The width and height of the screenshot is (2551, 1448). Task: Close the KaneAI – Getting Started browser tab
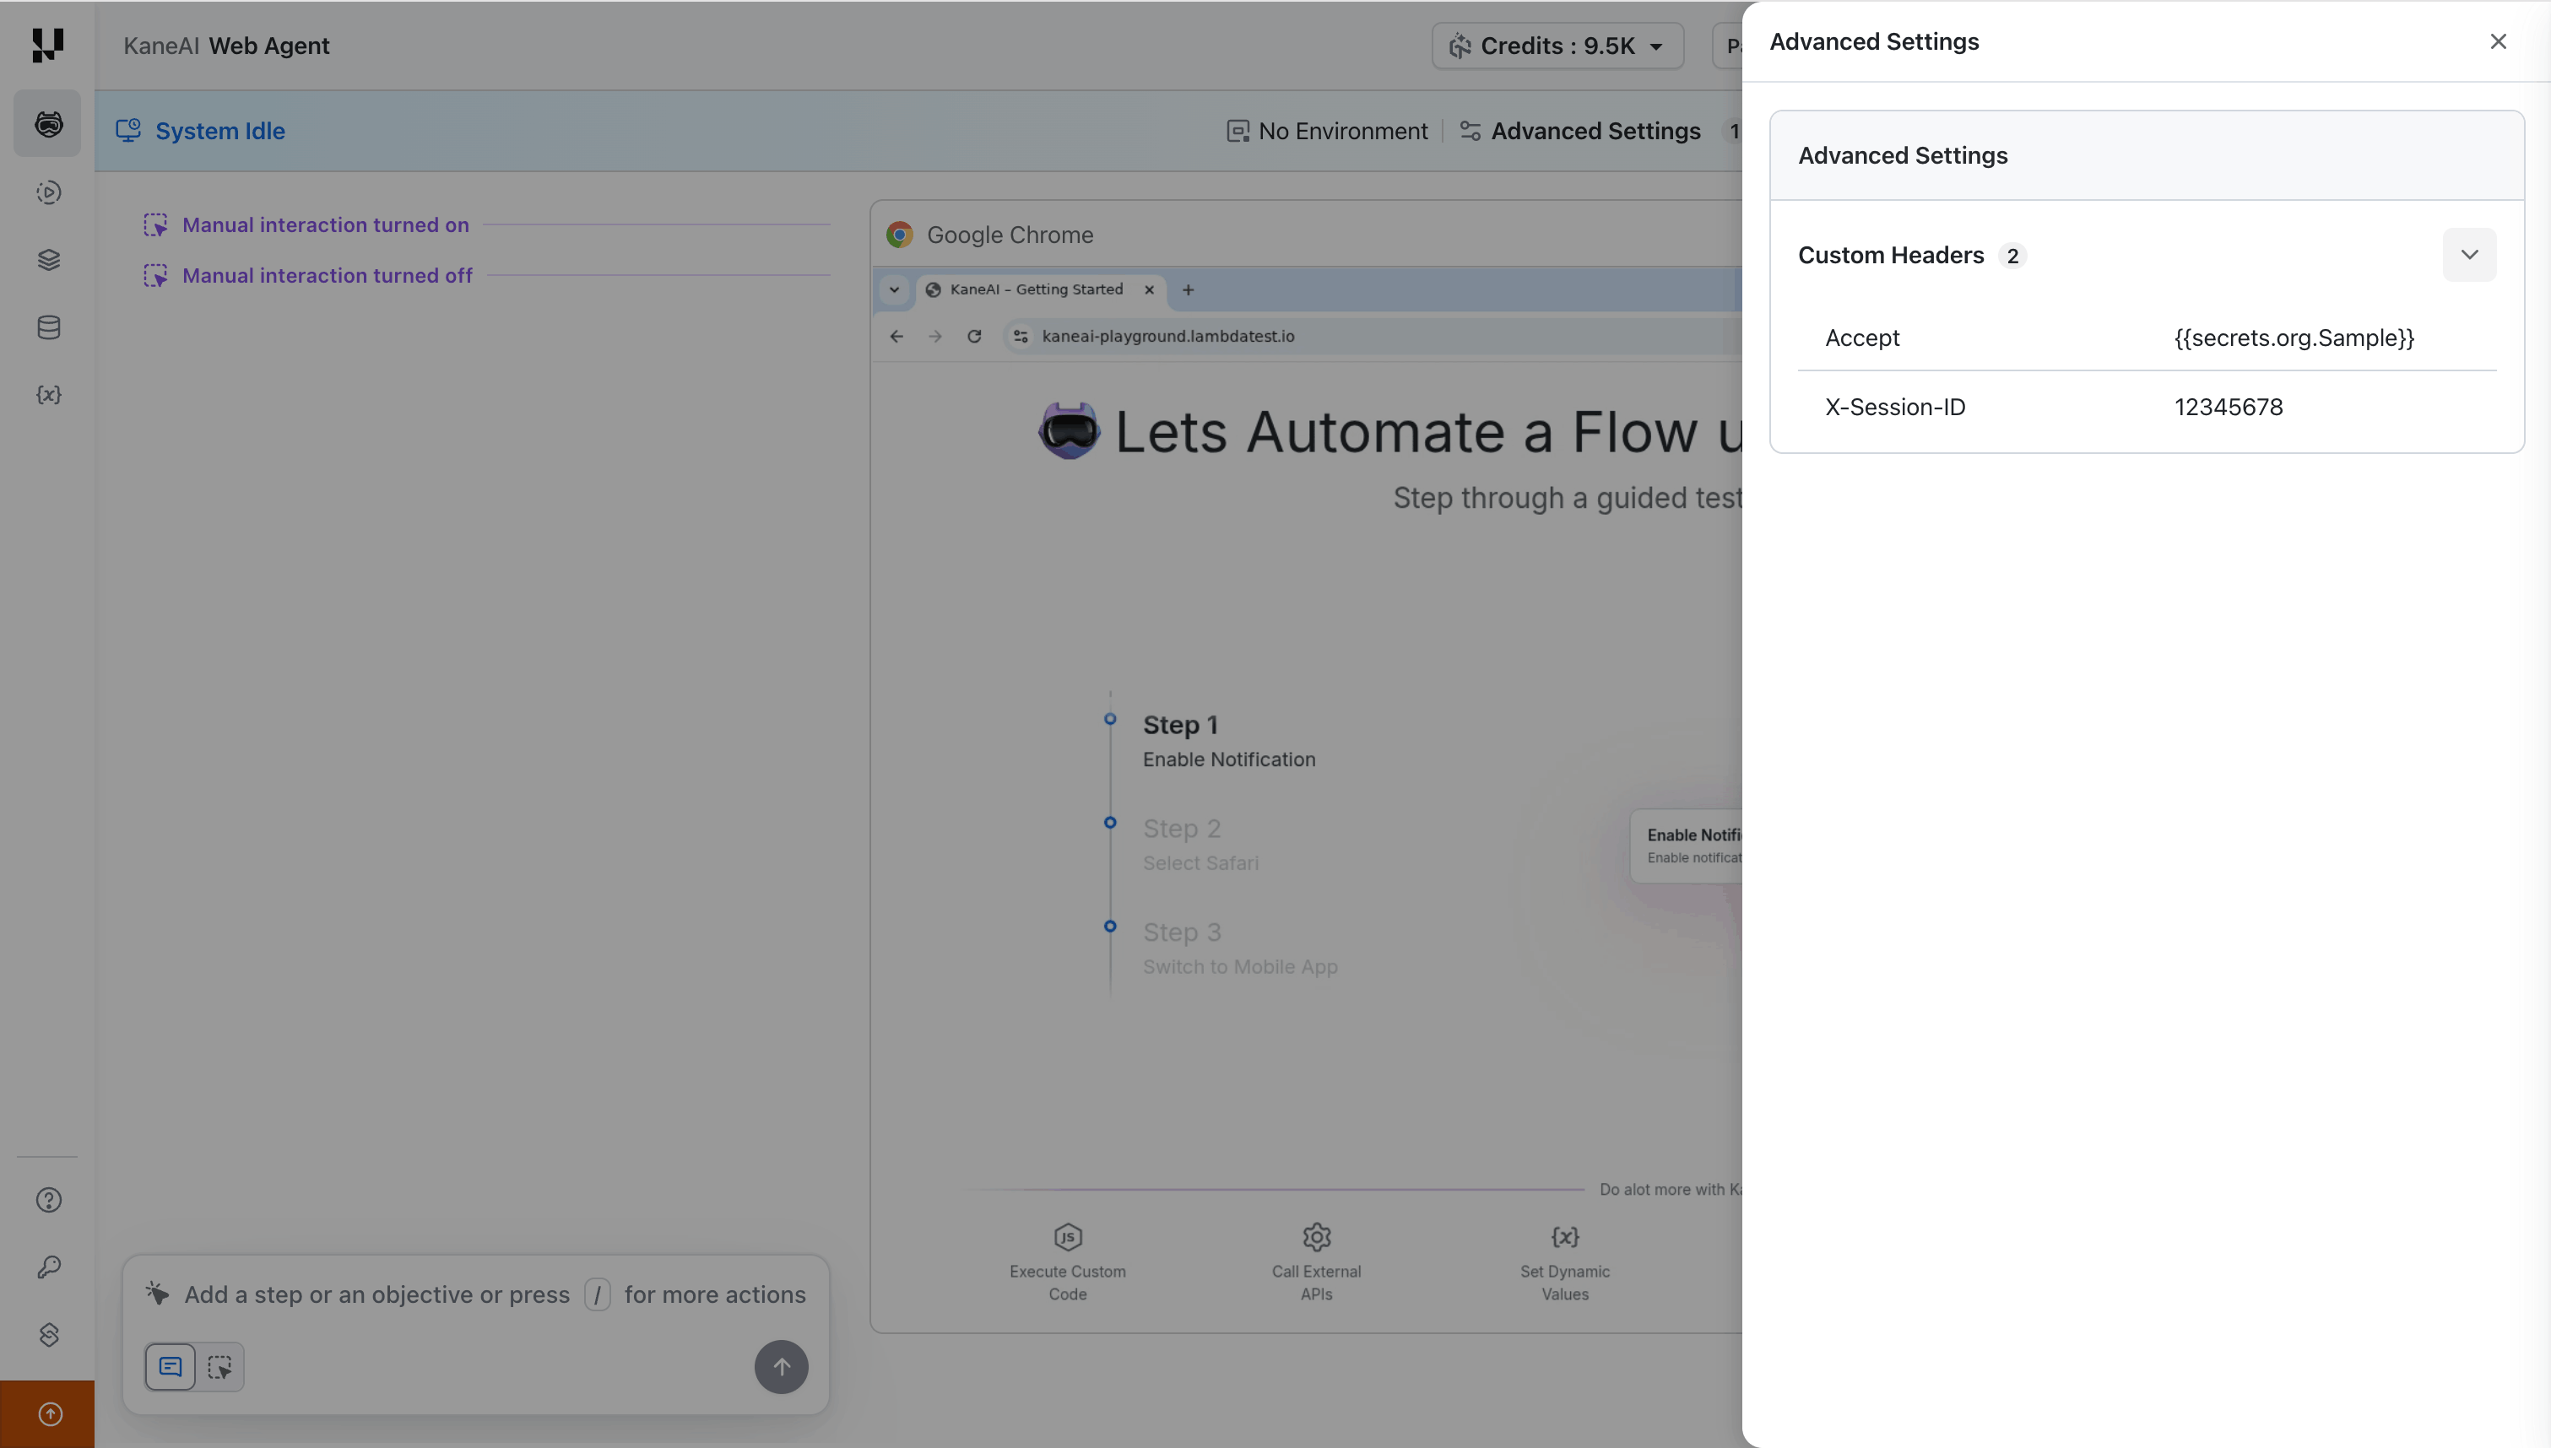(1149, 289)
